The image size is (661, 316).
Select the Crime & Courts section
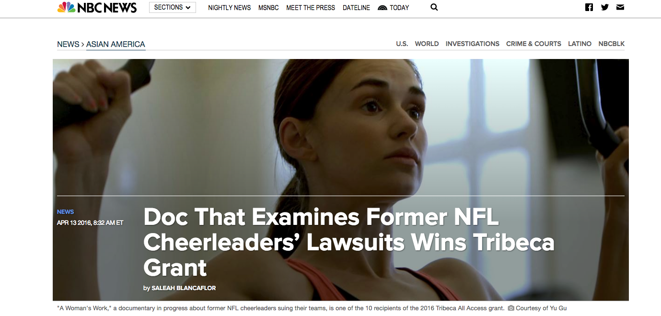pyautogui.click(x=533, y=44)
